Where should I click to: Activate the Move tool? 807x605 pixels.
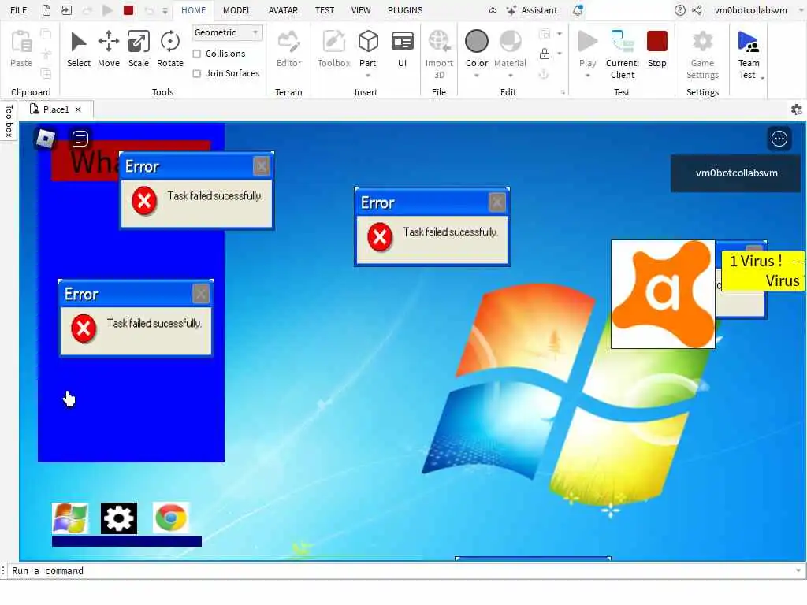(109, 50)
